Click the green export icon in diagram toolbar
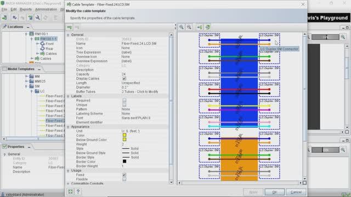Screen dimensions: 351x197 click(207, 27)
